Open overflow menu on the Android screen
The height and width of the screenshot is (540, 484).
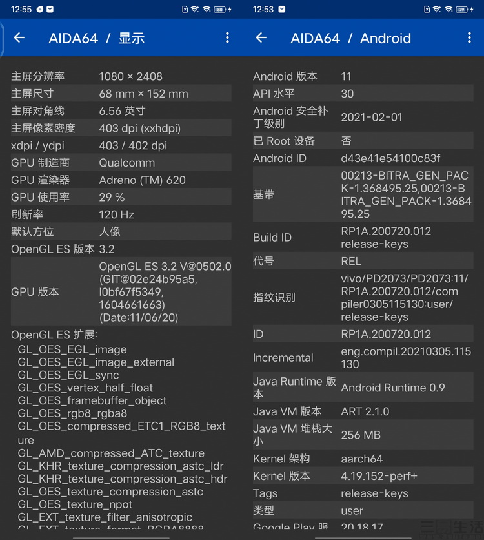click(x=469, y=37)
